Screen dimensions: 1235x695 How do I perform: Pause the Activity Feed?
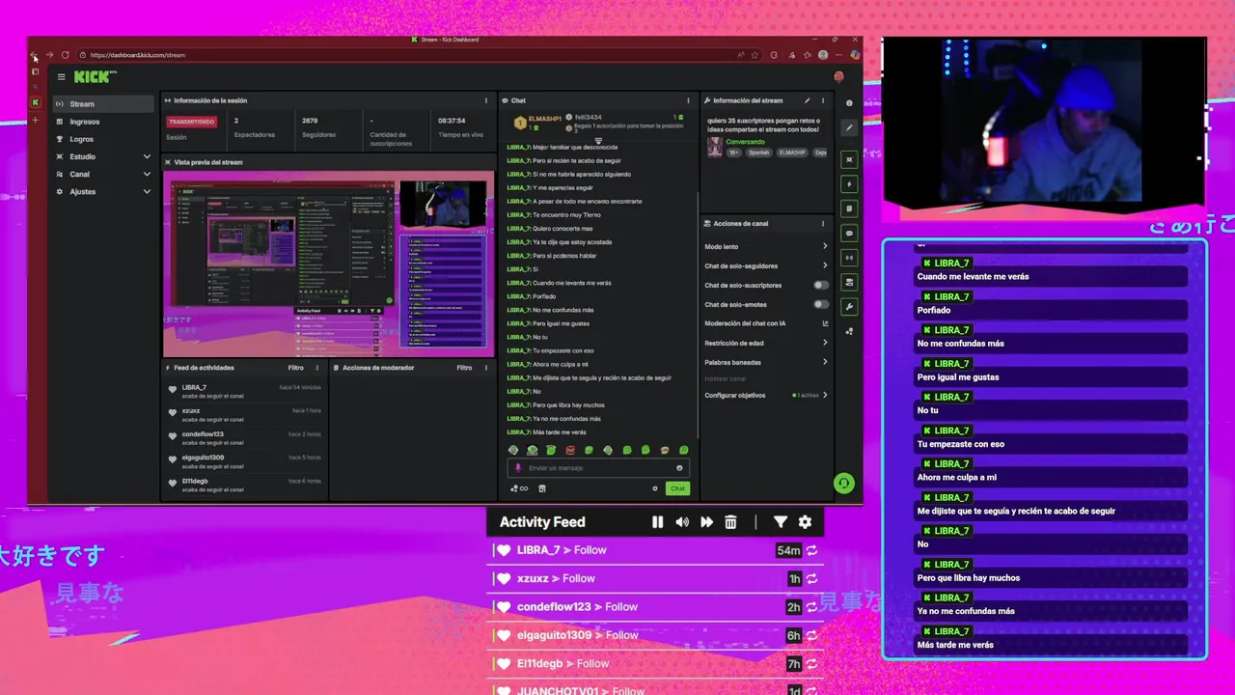(657, 522)
